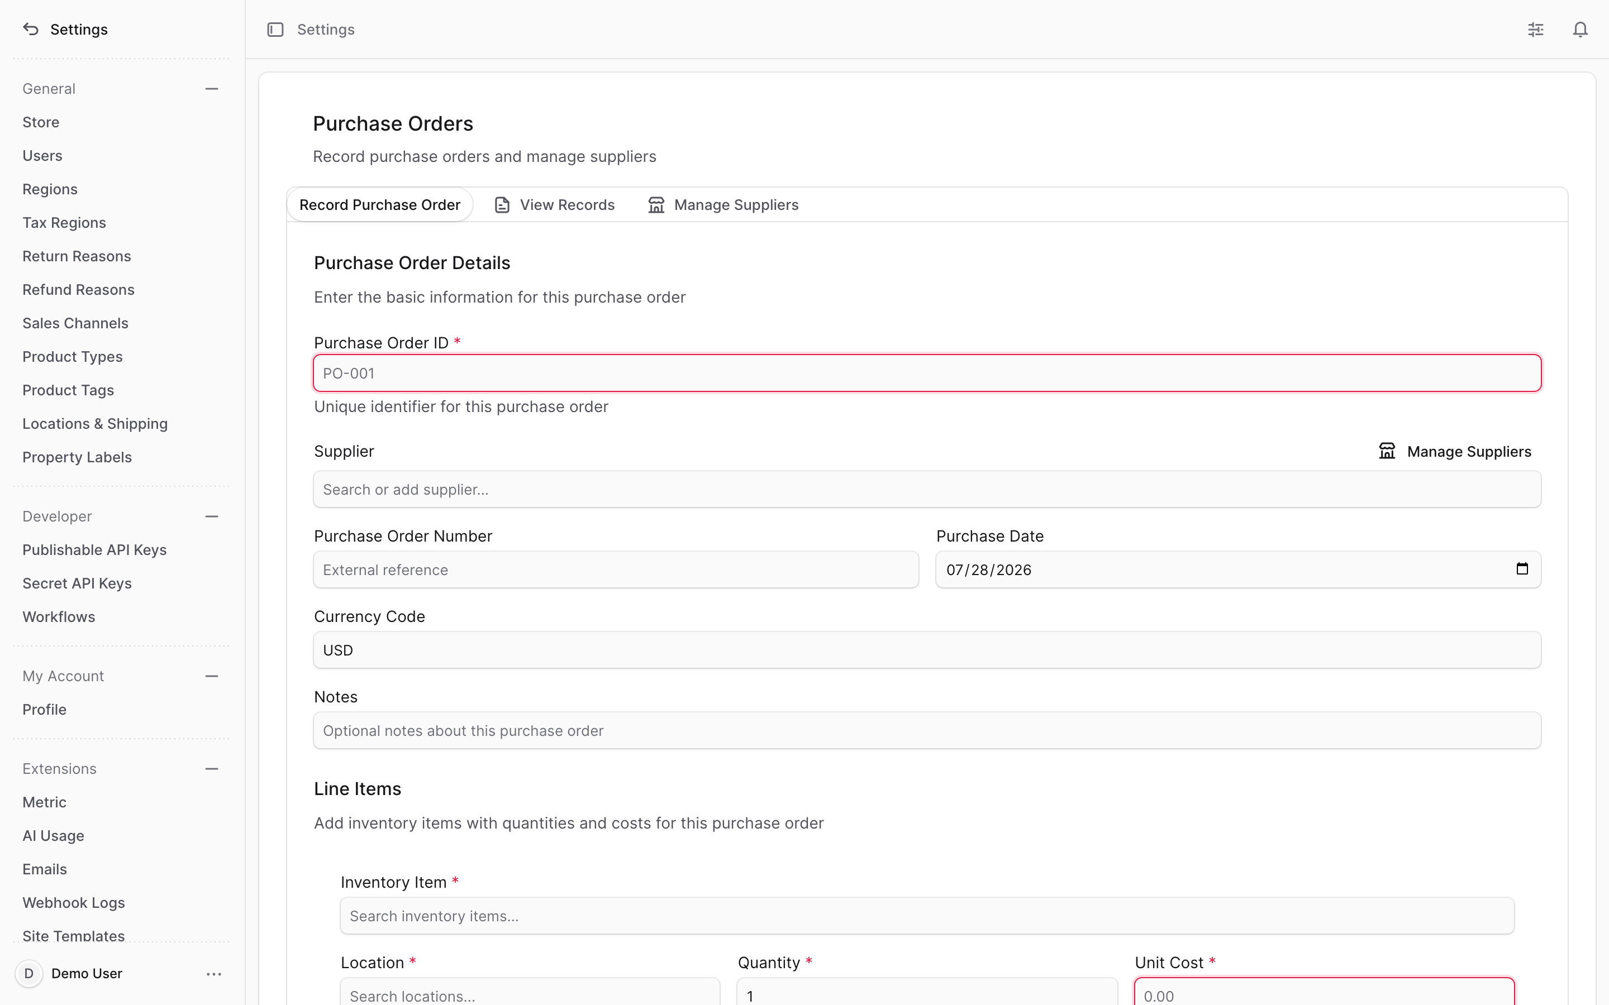Click the Purchase Order Number field
The width and height of the screenshot is (1609, 1005).
616,569
